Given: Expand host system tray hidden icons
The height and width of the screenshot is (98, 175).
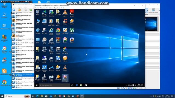Looking at the screenshot, I should (151, 96).
